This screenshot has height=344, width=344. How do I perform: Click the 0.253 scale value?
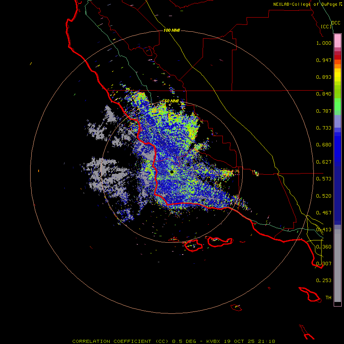[324, 281]
